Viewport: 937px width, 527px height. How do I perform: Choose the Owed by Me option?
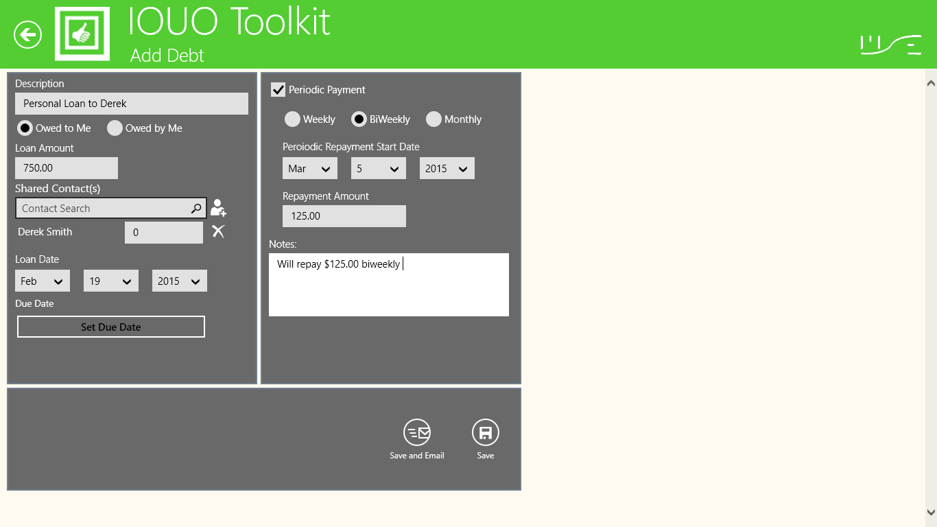click(115, 128)
